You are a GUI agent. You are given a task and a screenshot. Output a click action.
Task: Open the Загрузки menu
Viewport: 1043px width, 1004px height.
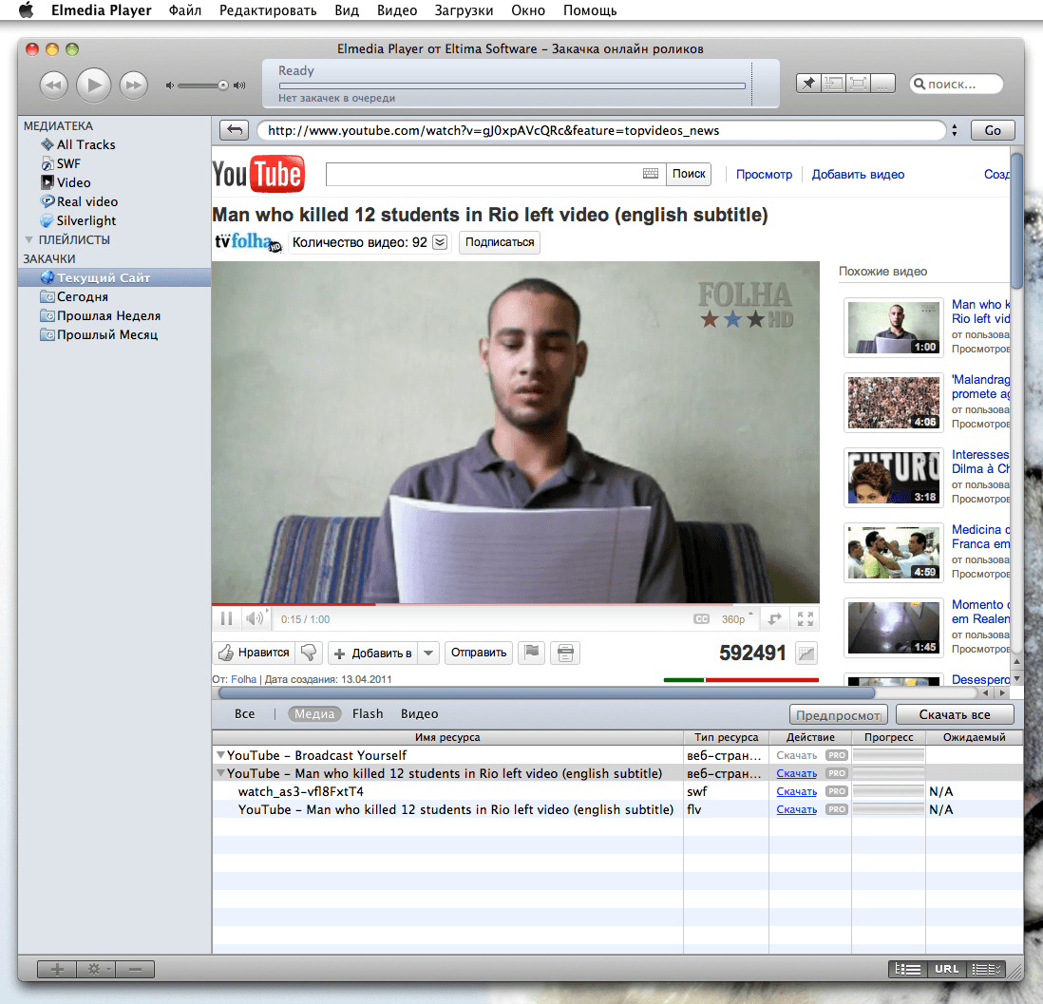click(464, 10)
